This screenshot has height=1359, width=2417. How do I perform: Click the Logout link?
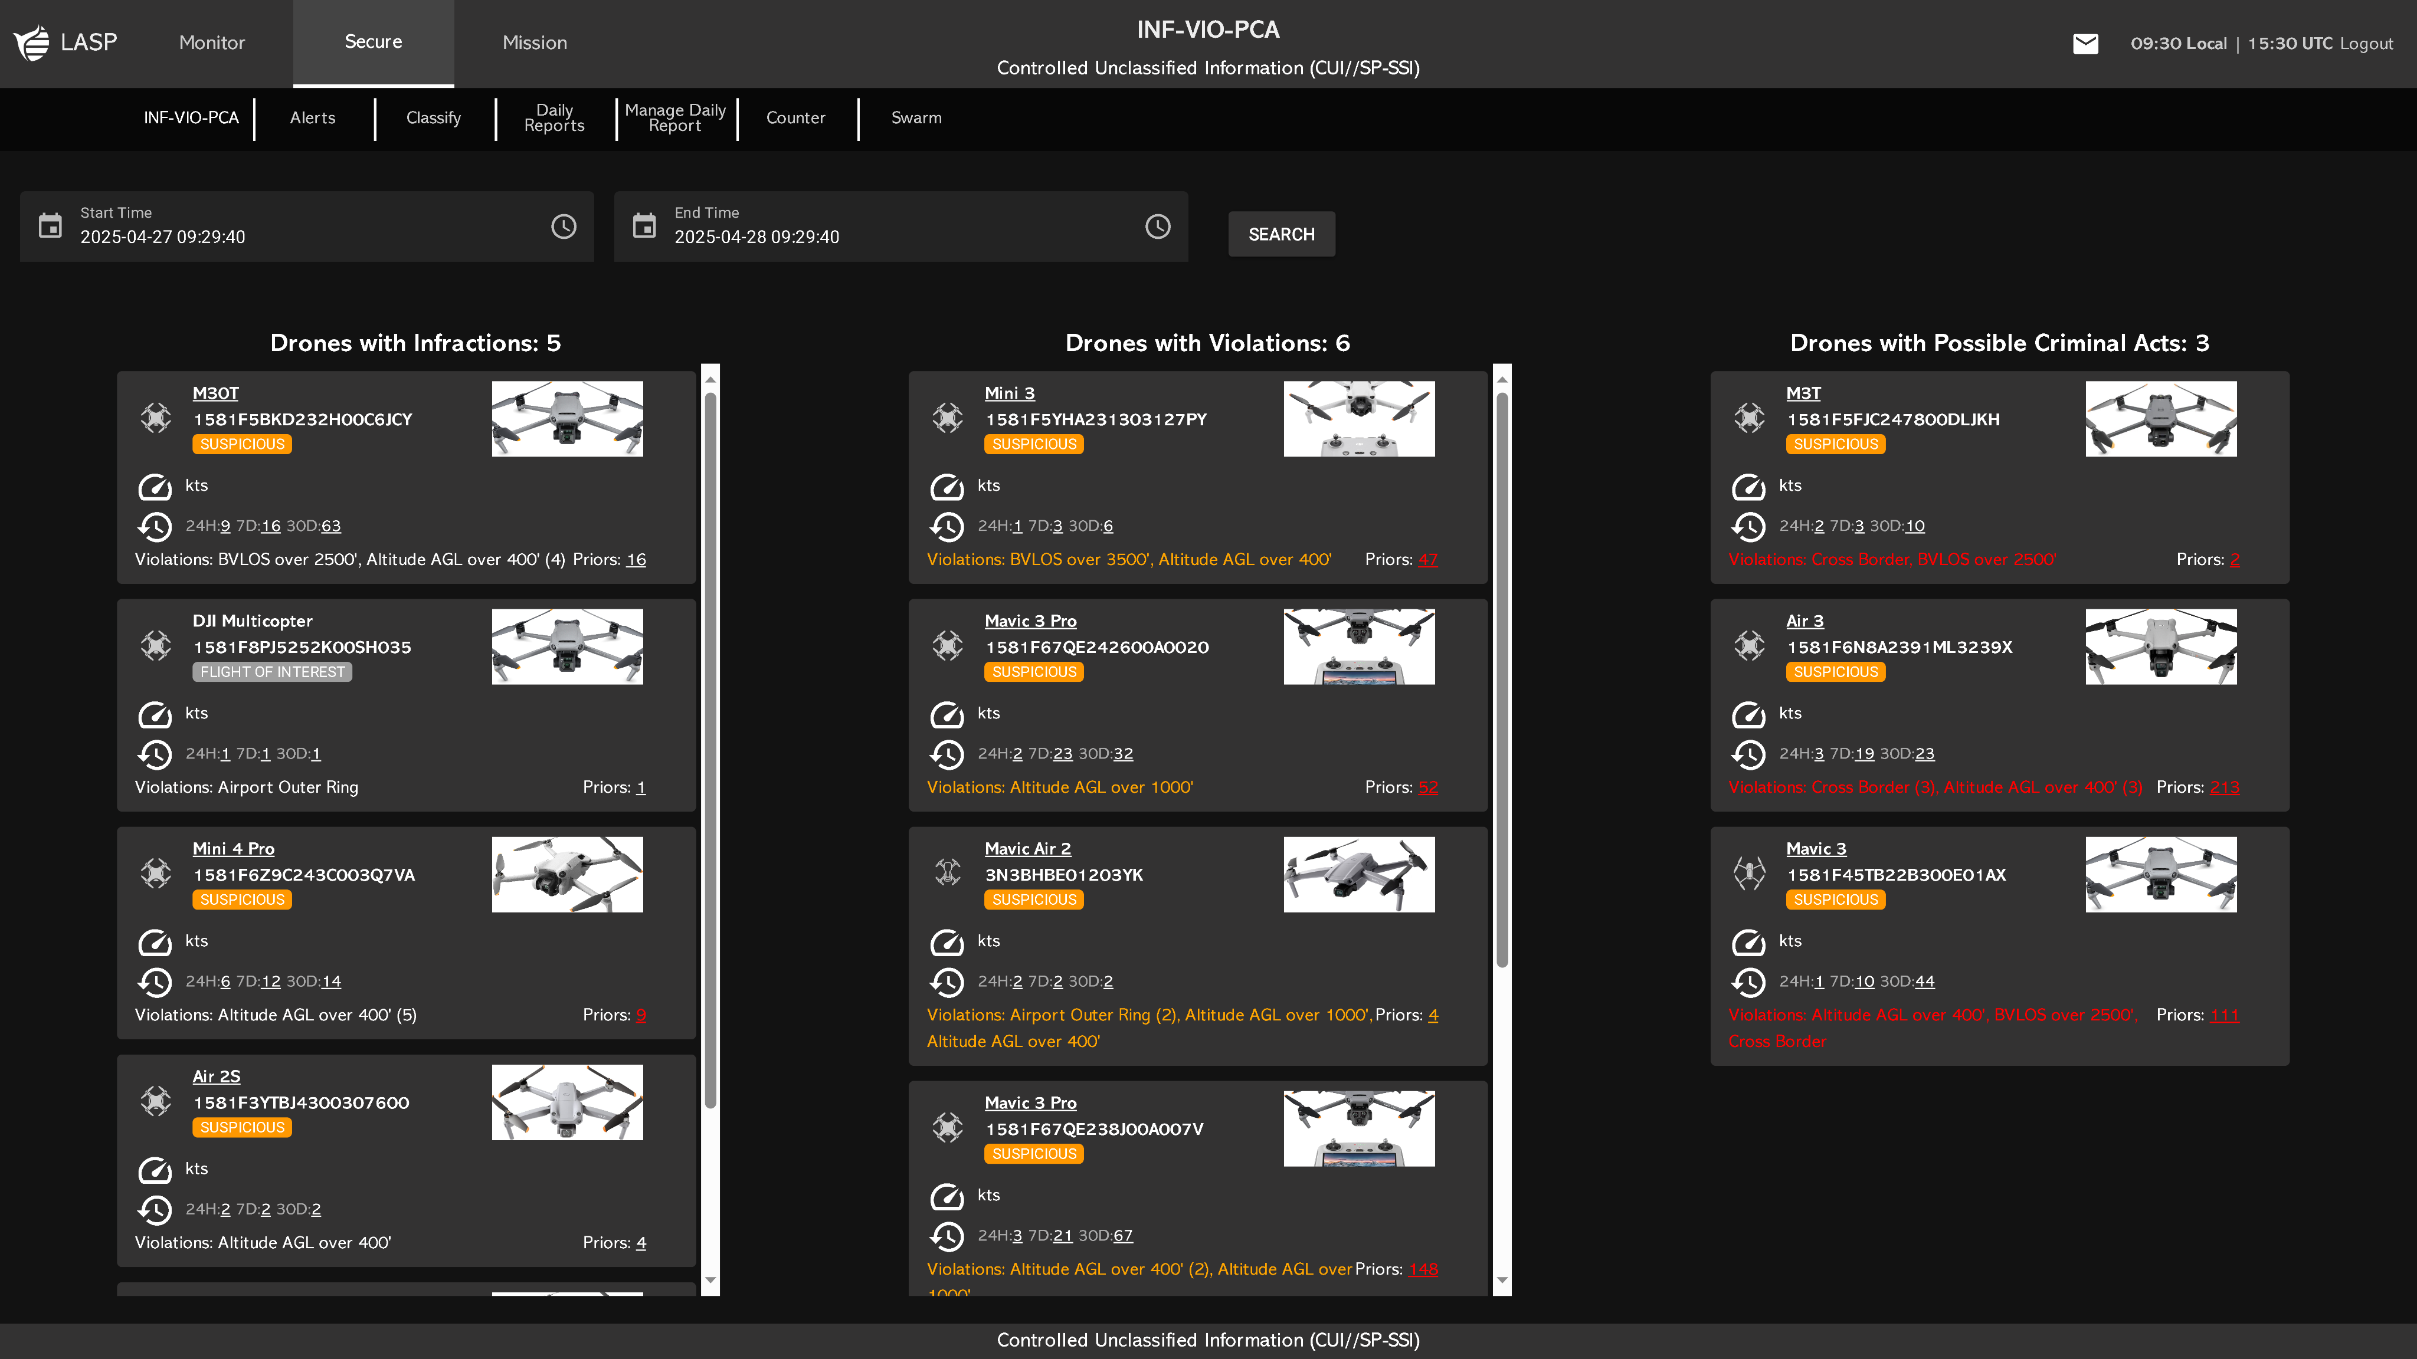[x=2366, y=43]
